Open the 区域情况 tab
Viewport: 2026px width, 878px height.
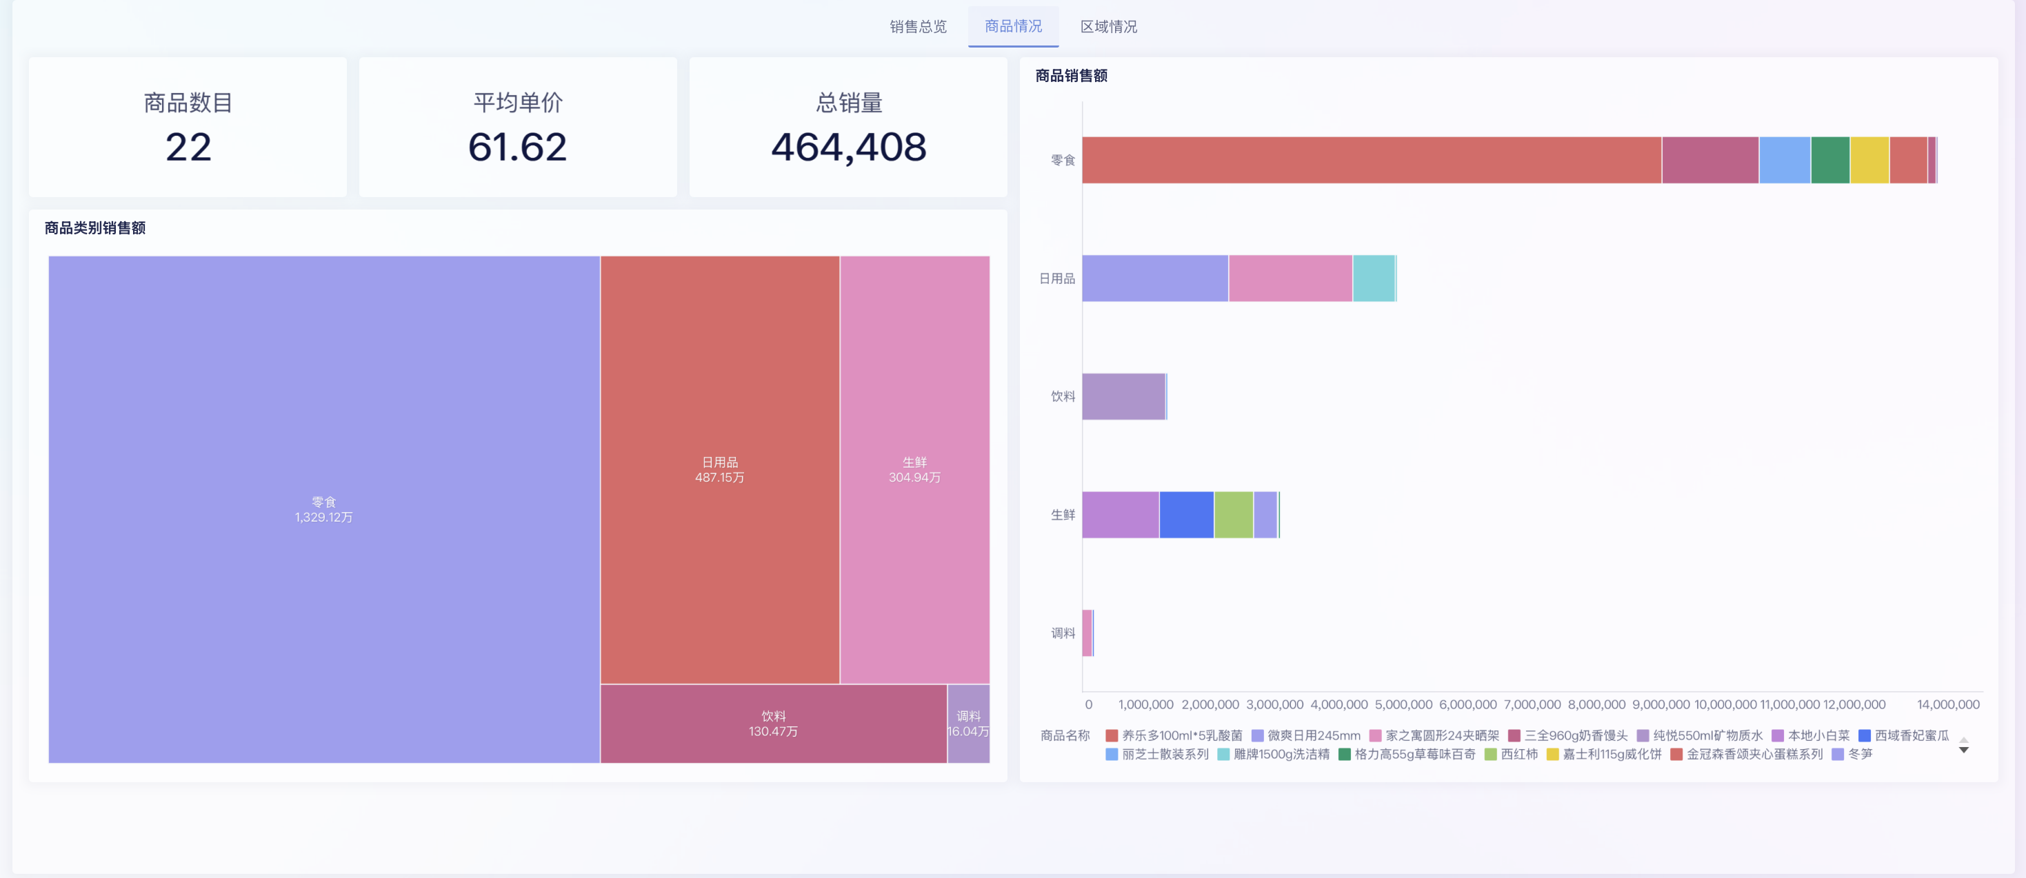1109,27
